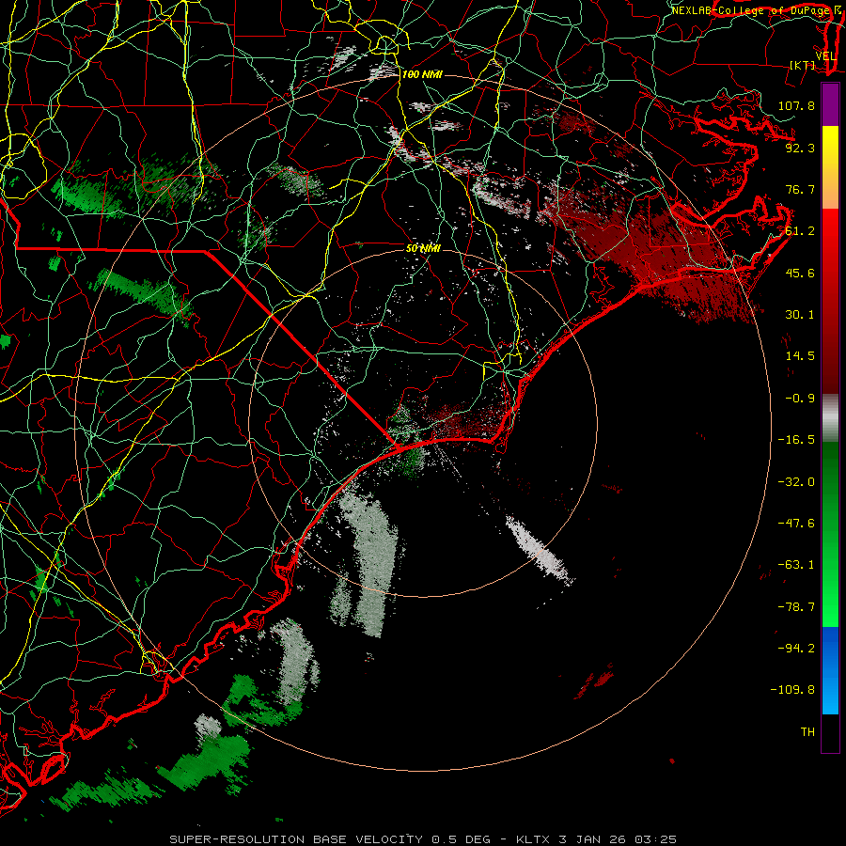Image resolution: width=846 pixels, height=846 pixels.
Task: Click the 61.2 velocity scale value
Action: (x=800, y=231)
